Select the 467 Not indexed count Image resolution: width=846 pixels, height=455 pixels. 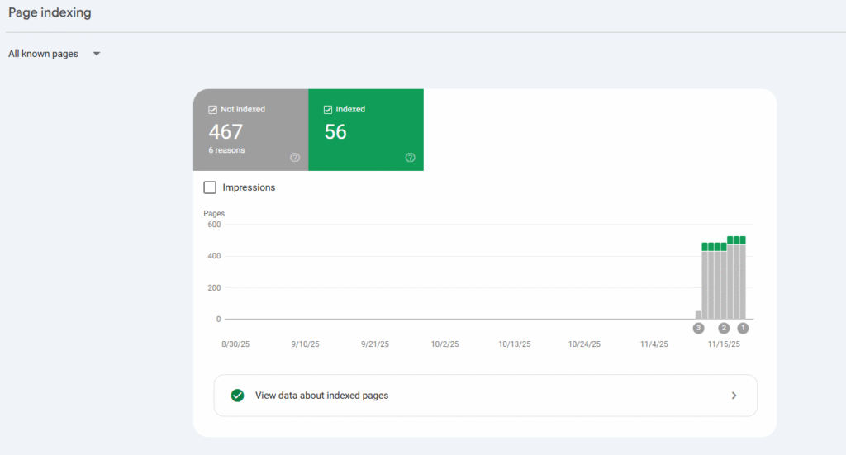pyautogui.click(x=226, y=132)
